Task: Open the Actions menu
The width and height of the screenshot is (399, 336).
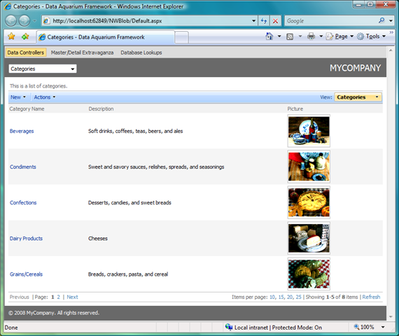Action: point(45,97)
